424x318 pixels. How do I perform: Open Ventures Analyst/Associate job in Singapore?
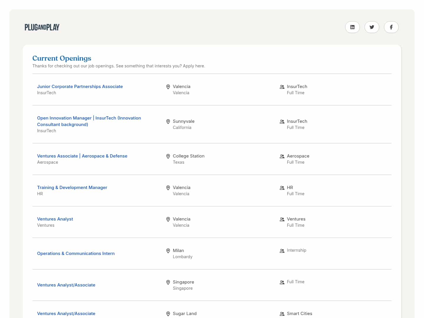[66, 285]
